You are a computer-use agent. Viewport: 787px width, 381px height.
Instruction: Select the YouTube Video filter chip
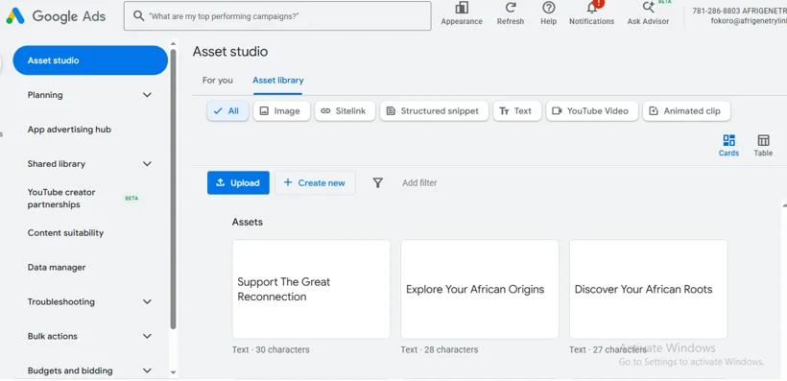(x=592, y=111)
